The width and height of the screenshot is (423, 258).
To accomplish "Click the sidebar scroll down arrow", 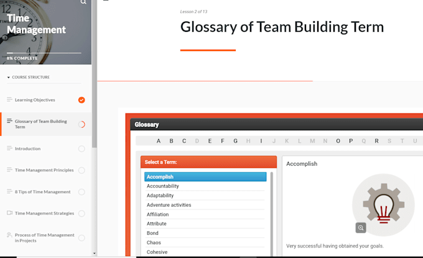I will point(94,253).
